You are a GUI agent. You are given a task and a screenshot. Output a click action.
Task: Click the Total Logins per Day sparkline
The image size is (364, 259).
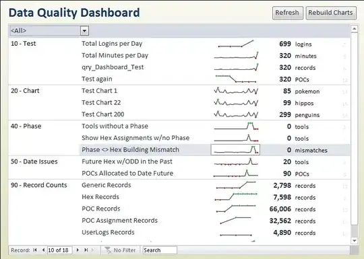236,44
